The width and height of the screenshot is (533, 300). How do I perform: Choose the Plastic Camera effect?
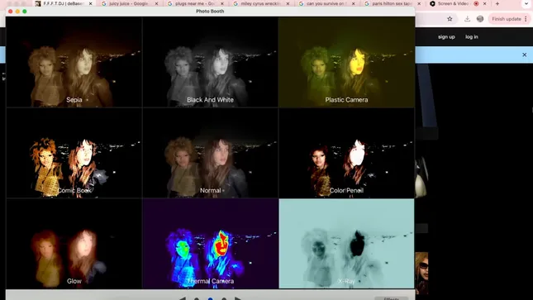346,62
